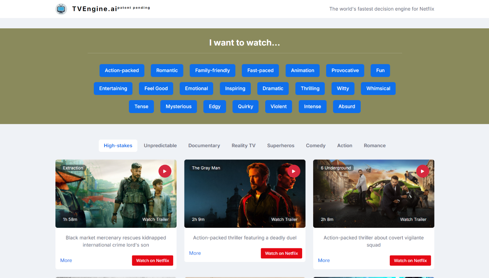Click The Gray Man title label
Viewport: 489px width, 278px height.
[x=206, y=168]
